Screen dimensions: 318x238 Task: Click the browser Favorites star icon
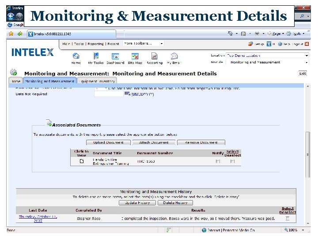(11, 33)
